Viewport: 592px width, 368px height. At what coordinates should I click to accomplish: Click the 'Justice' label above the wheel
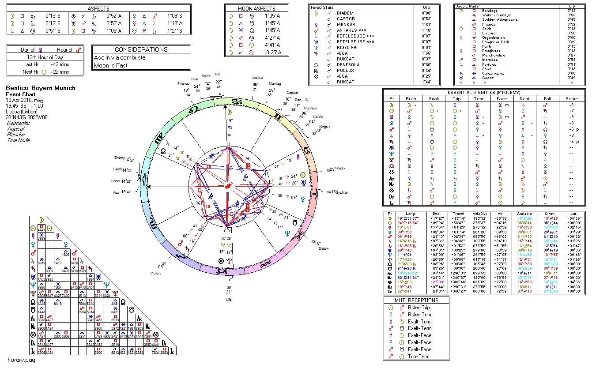(257, 77)
